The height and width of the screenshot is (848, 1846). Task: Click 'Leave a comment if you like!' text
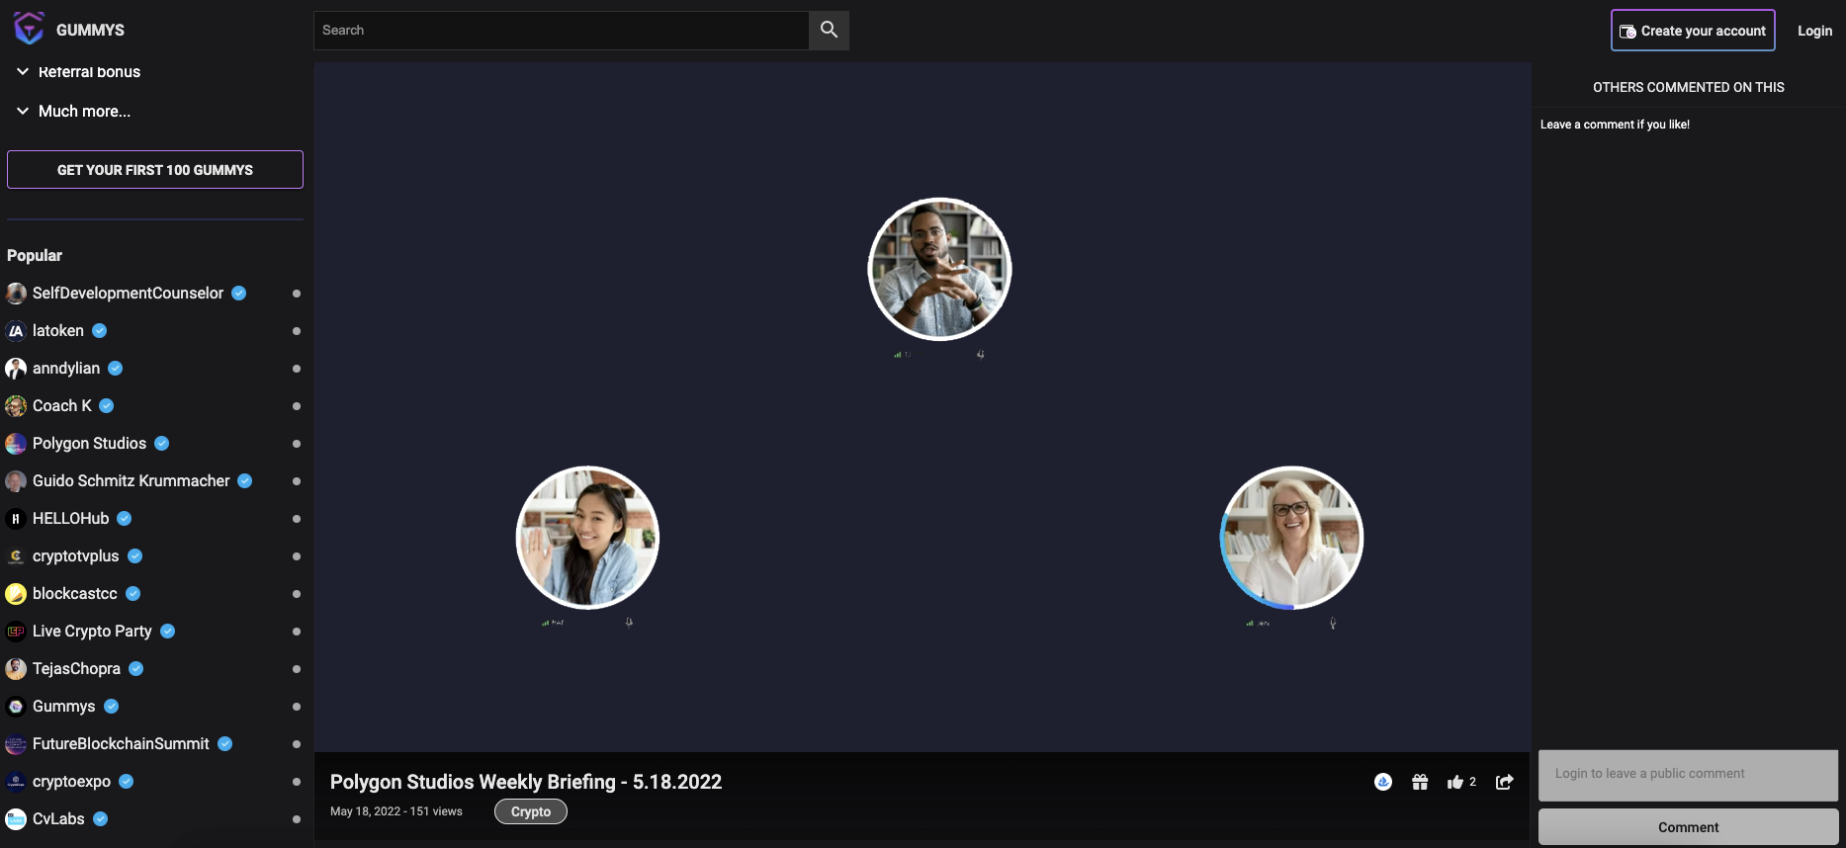(x=1615, y=125)
